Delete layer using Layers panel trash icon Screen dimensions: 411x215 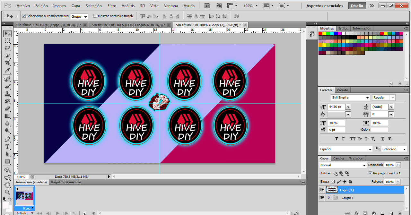tap(400, 213)
